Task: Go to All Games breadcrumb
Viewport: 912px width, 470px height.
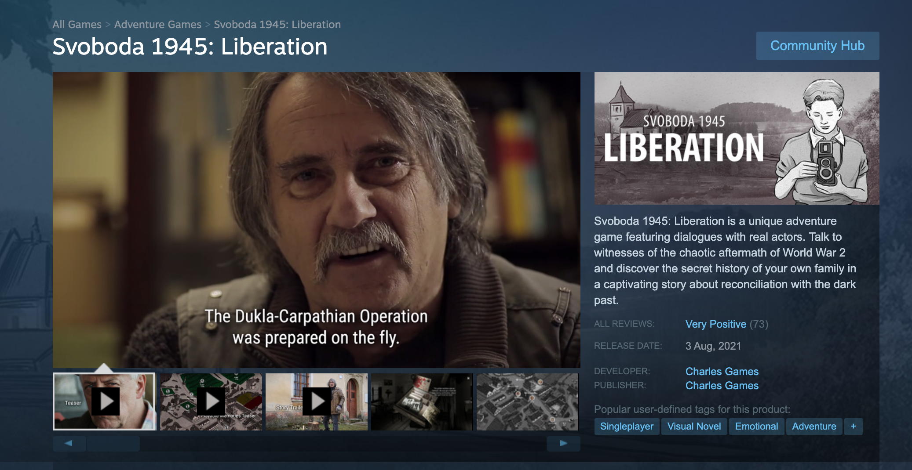Action: pyautogui.click(x=77, y=25)
